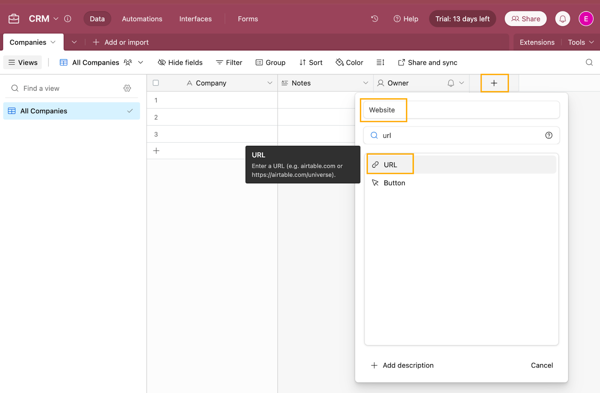Cancel the new field dialog
600x393 pixels.
point(542,365)
